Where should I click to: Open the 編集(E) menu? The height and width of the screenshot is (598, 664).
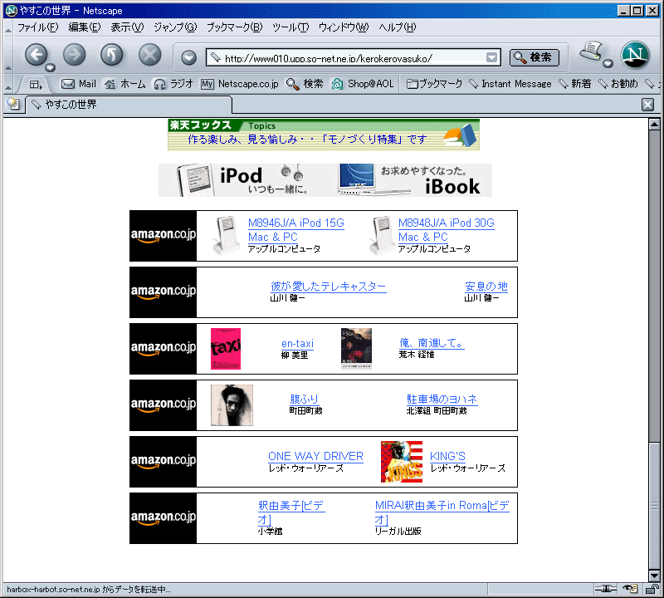click(85, 27)
